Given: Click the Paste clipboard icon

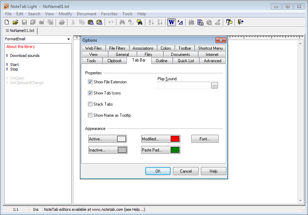Looking at the screenshot, I should tap(90, 22).
